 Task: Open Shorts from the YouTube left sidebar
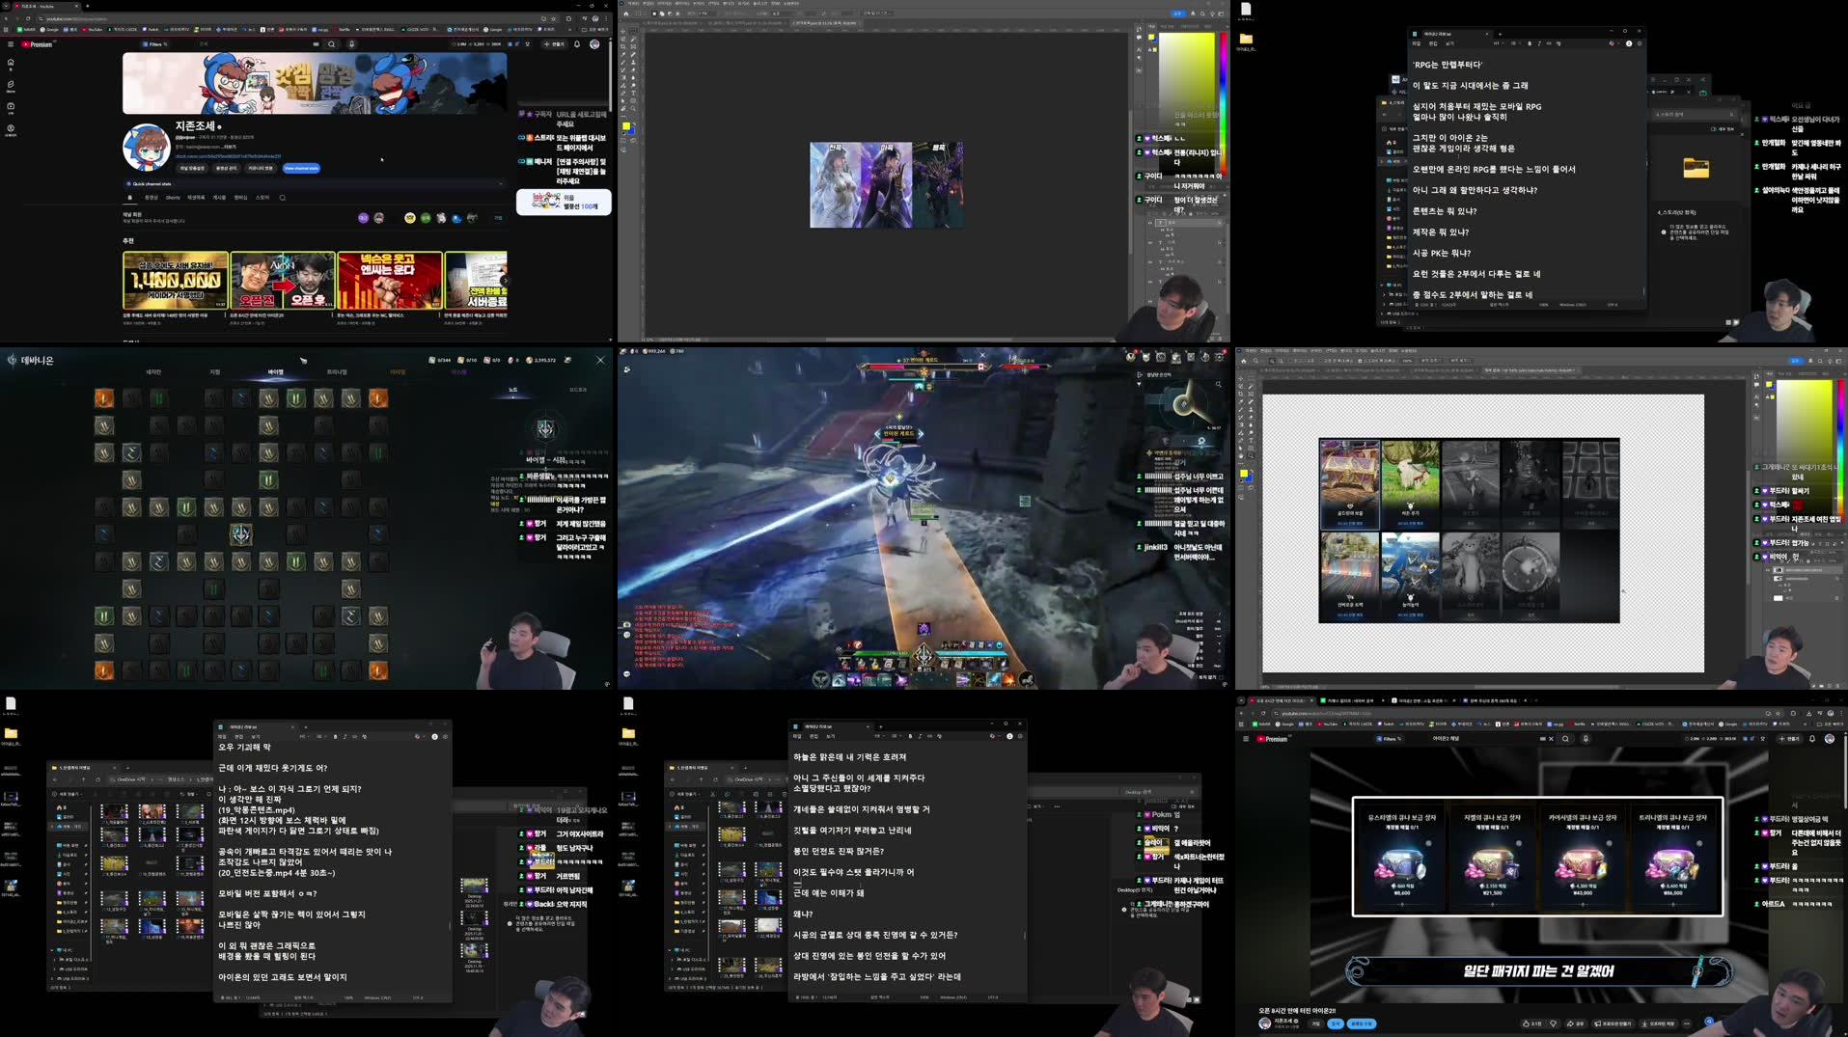pyautogui.click(x=11, y=84)
